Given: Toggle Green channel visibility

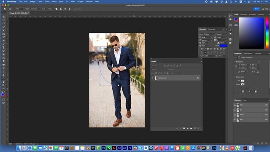Looking at the screenshot, I should pyautogui.click(x=235, y=115).
